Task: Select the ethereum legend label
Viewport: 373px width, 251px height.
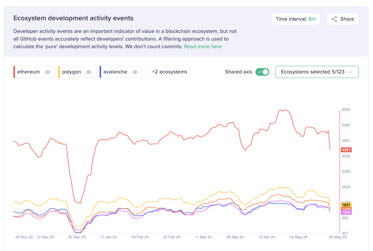Action: (x=29, y=72)
